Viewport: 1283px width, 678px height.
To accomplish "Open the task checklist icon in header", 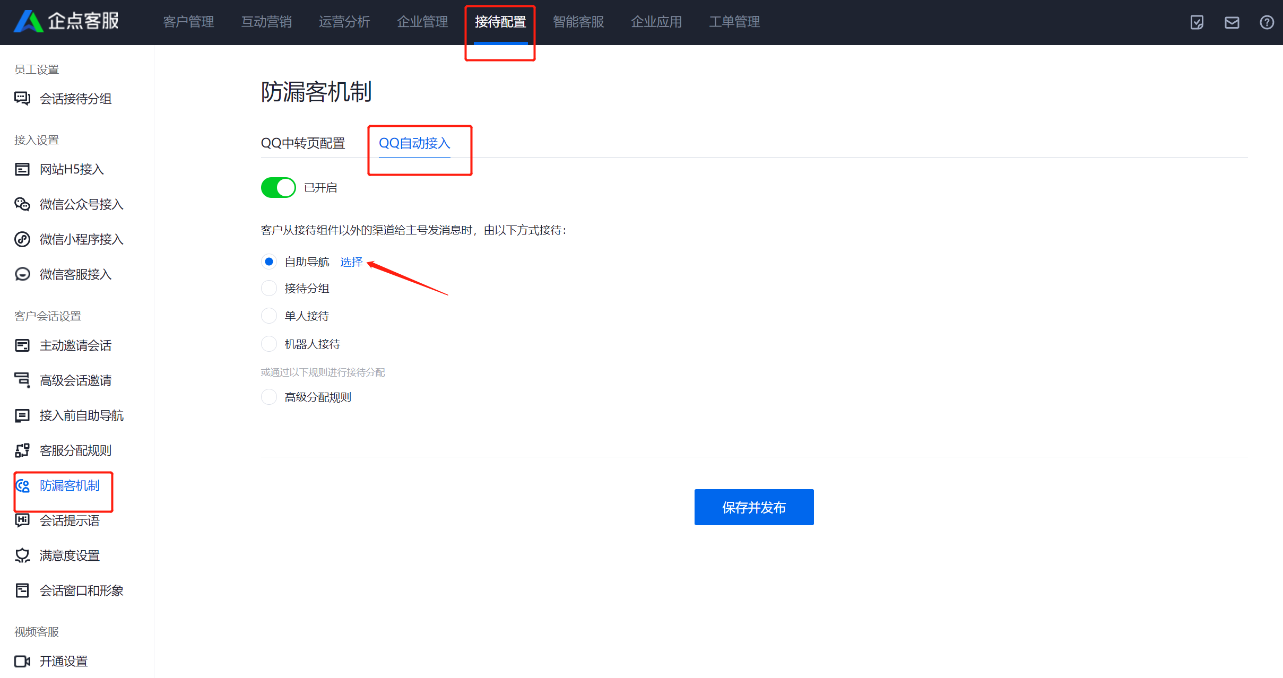I will tap(1197, 22).
